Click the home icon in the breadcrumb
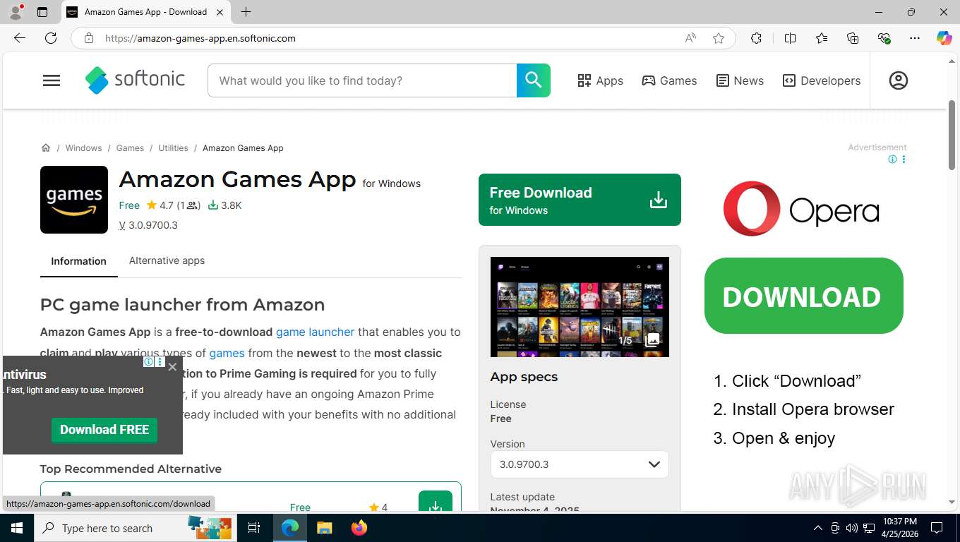Viewport: 960px width, 542px height. click(46, 147)
